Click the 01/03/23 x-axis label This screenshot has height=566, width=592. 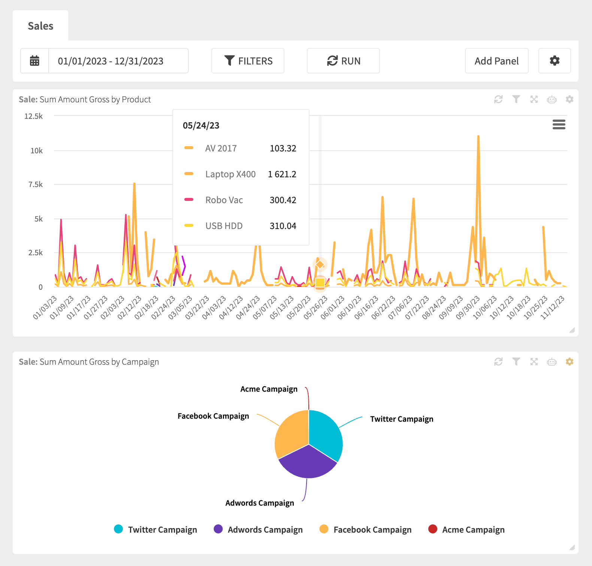click(x=45, y=307)
